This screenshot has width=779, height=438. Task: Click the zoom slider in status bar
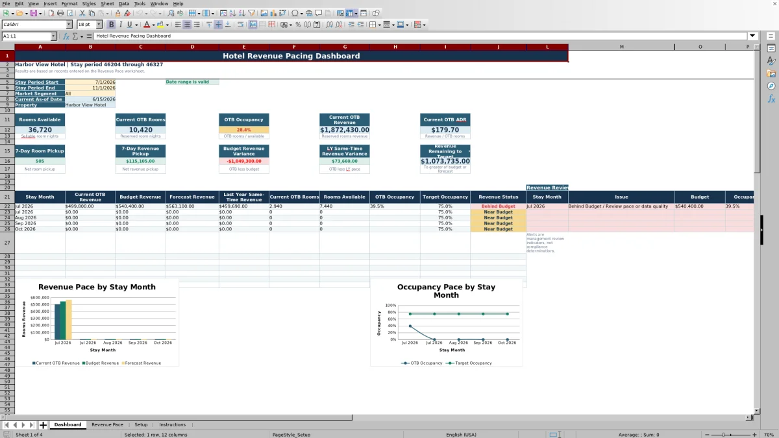click(730, 435)
